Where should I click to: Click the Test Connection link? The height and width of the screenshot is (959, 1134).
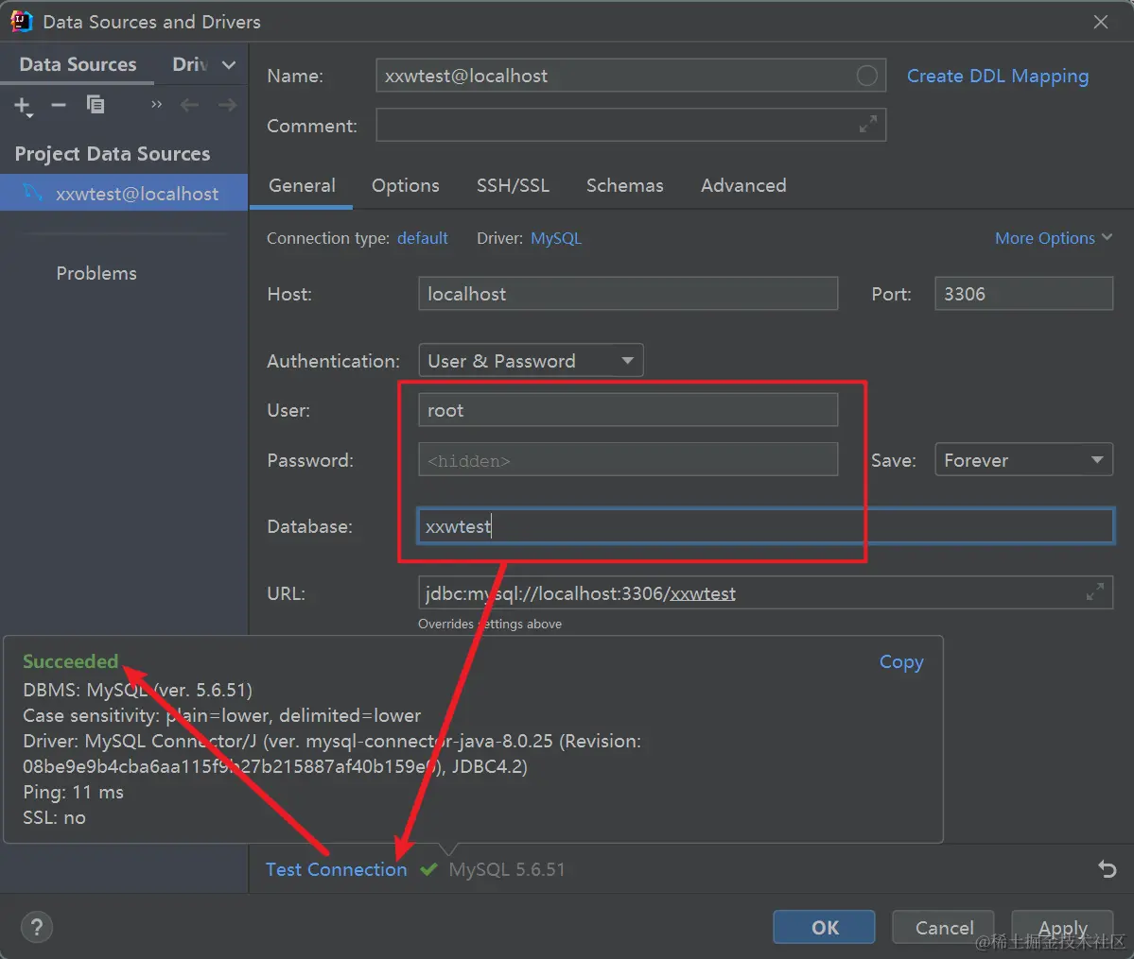point(337,869)
